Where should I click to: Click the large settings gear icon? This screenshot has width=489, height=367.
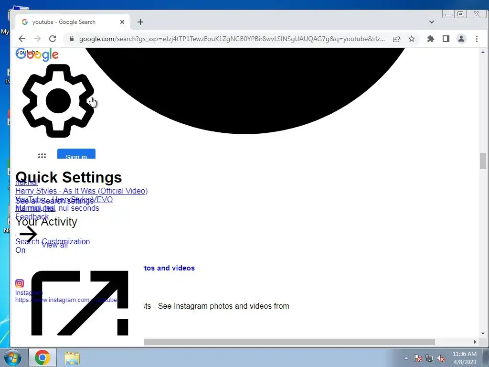pyautogui.click(x=58, y=101)
